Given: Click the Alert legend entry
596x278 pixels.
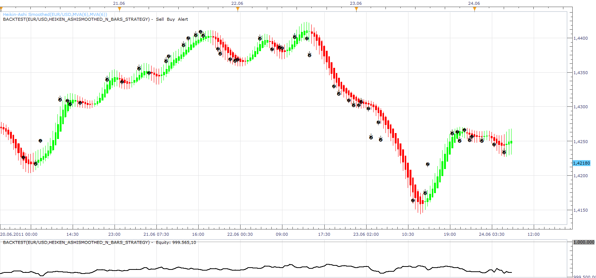Looking at the screenshot, I should (x=183, y=19).
